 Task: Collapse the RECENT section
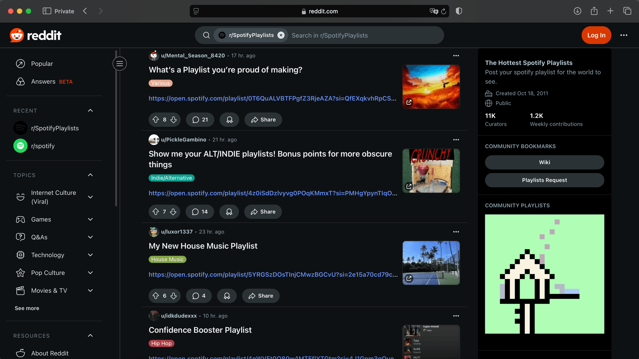pos(90,110)
